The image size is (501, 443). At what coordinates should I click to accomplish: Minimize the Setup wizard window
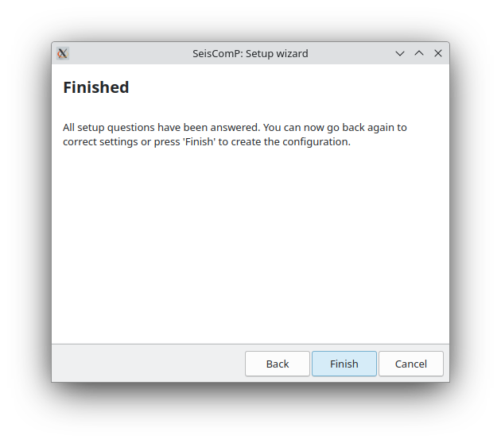[x=400, y=53]
